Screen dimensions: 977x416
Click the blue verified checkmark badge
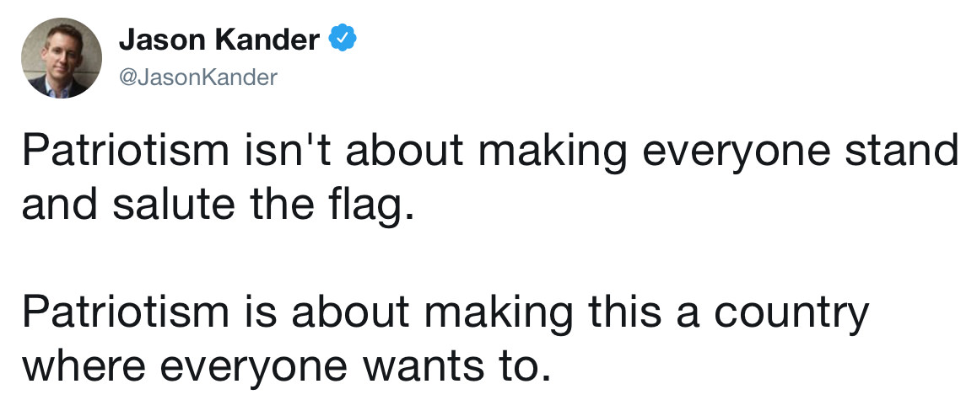point(343,40)
